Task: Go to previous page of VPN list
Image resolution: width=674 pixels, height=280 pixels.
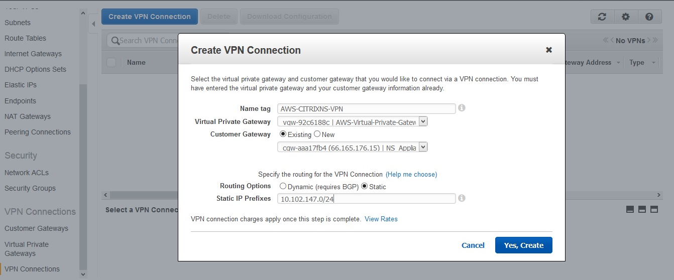Action: point(612,40)
